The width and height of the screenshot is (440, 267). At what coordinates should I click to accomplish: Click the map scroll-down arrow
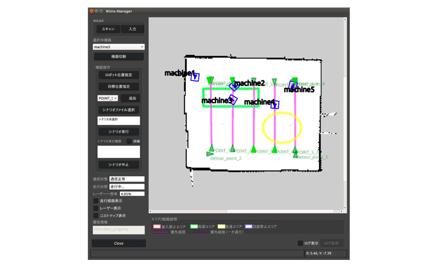click(345, 208)
